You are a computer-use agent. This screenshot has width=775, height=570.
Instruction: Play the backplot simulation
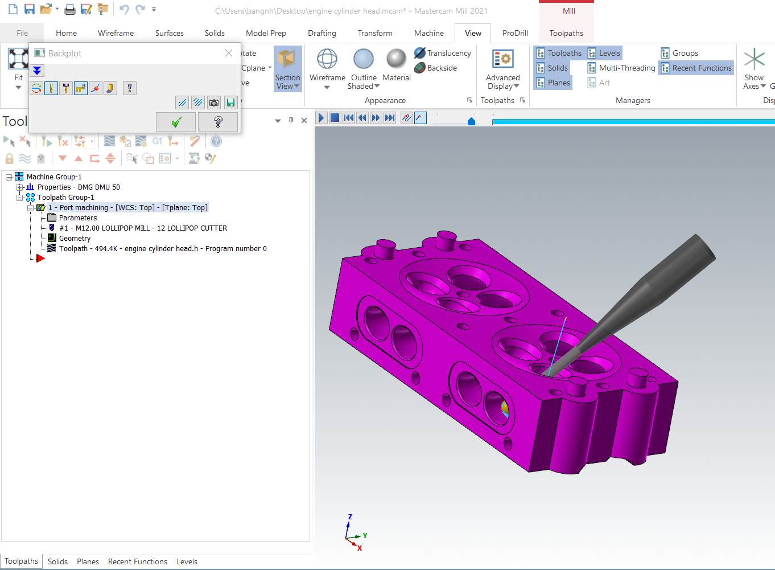point(321,118)
